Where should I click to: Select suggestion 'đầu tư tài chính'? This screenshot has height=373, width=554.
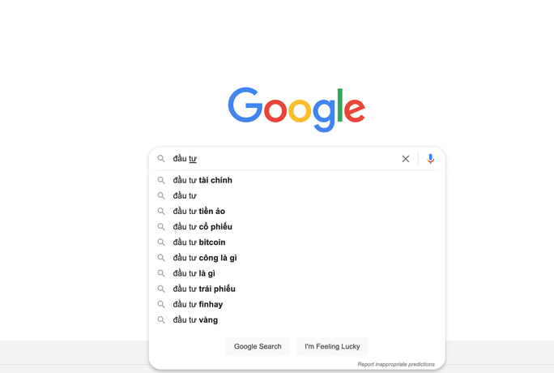[202, 180]
